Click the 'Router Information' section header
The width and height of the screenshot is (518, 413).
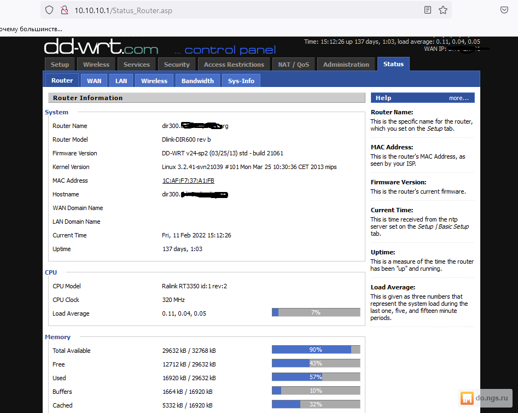(206, 98)
